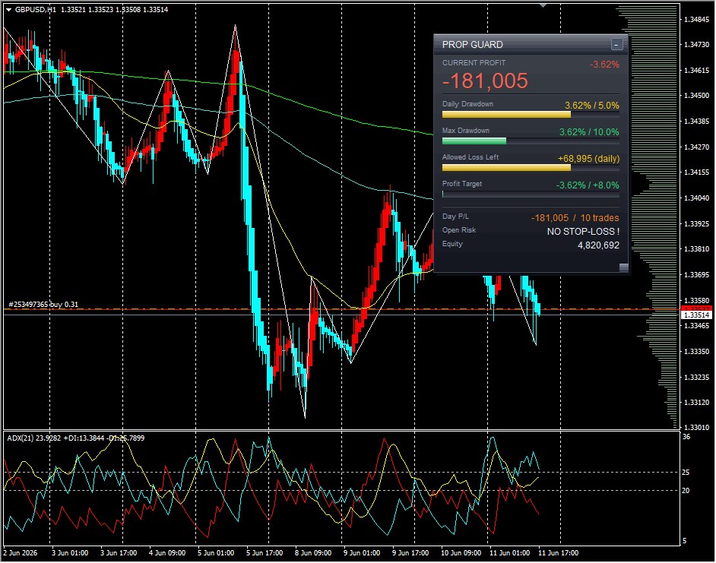Image resolution: width=716 pixels, height=563 pixels.
Task: Click the 11 Jun 17:00 time label
Action: [558, 553]
